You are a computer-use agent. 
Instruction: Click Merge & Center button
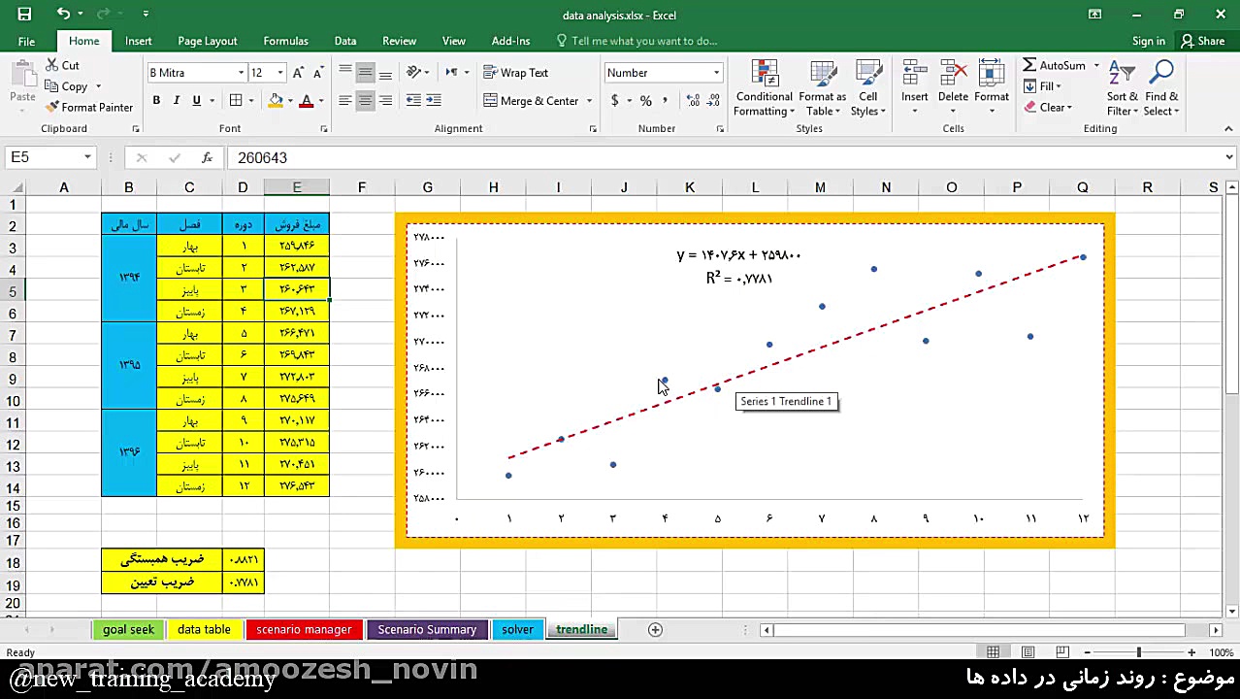531,101
